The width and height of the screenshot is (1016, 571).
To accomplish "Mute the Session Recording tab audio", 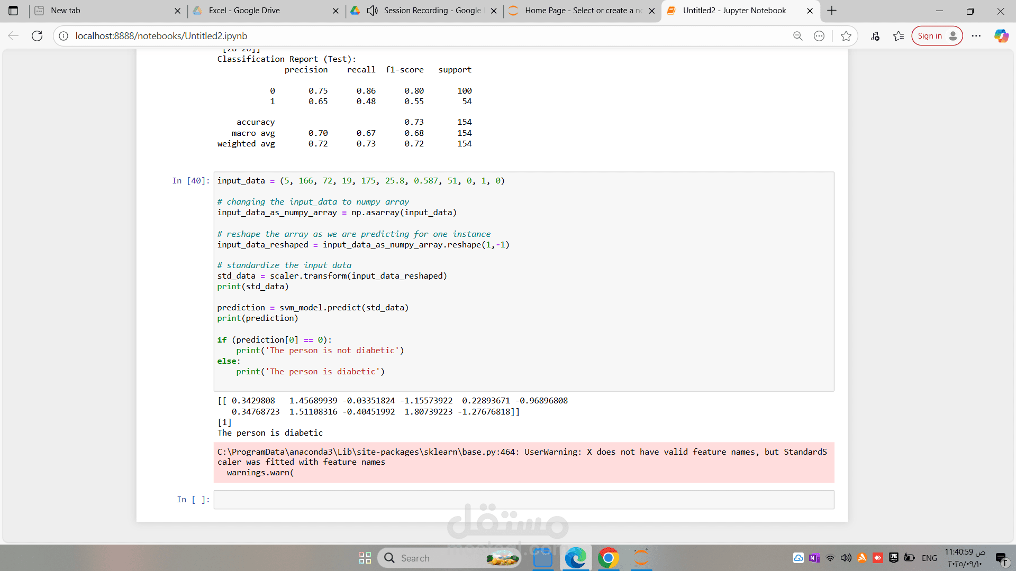I will coord(373,11).
